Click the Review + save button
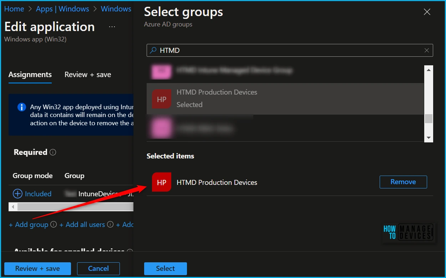This screenshot has width=446, height=278. pos(37,269)
